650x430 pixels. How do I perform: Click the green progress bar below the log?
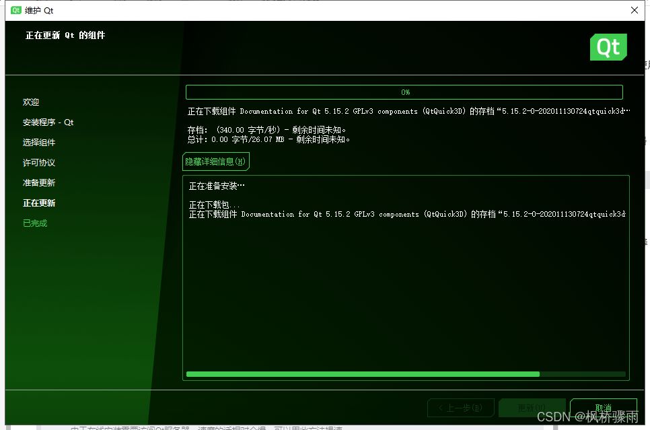405,374
